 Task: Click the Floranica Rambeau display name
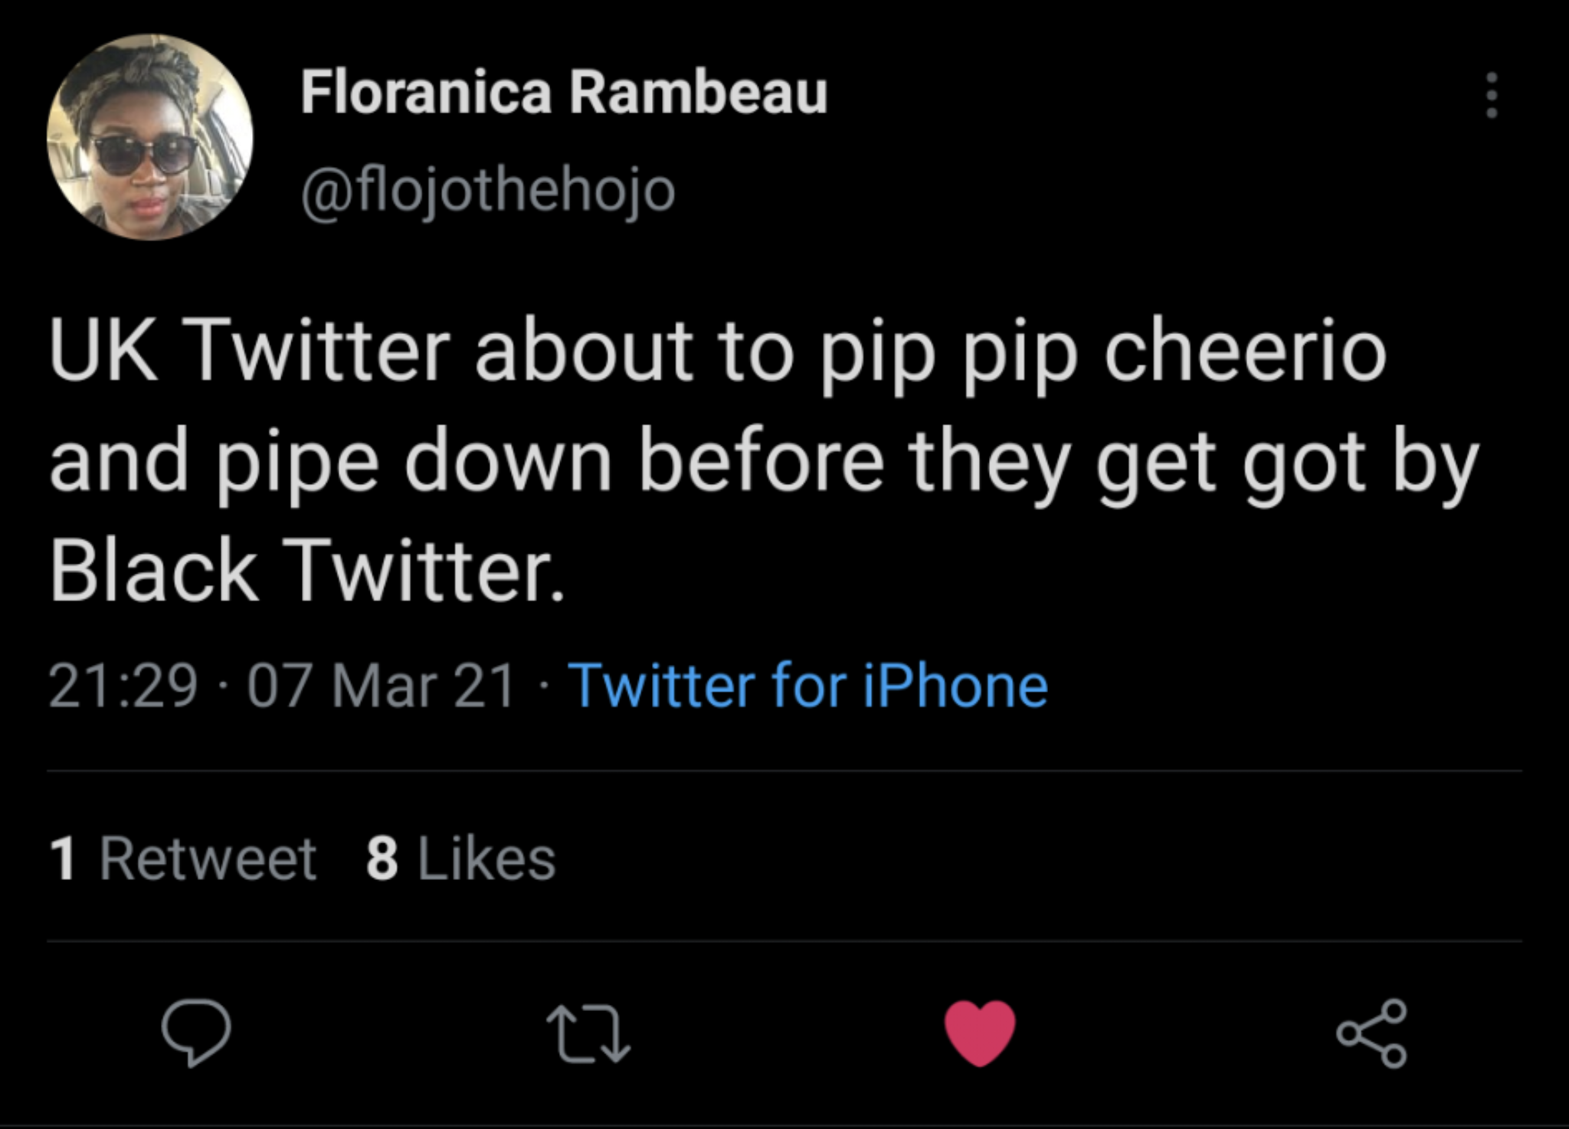(x=564, y=93)
